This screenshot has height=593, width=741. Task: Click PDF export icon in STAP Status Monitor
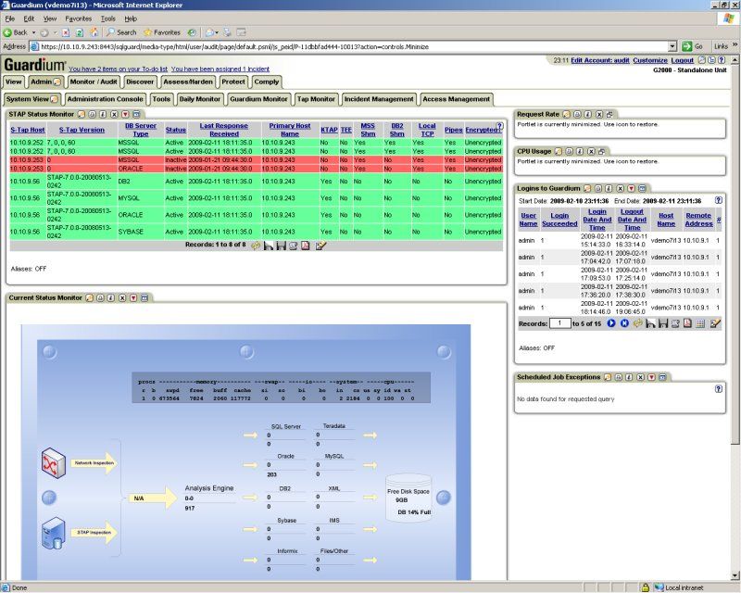coord(306,246)
